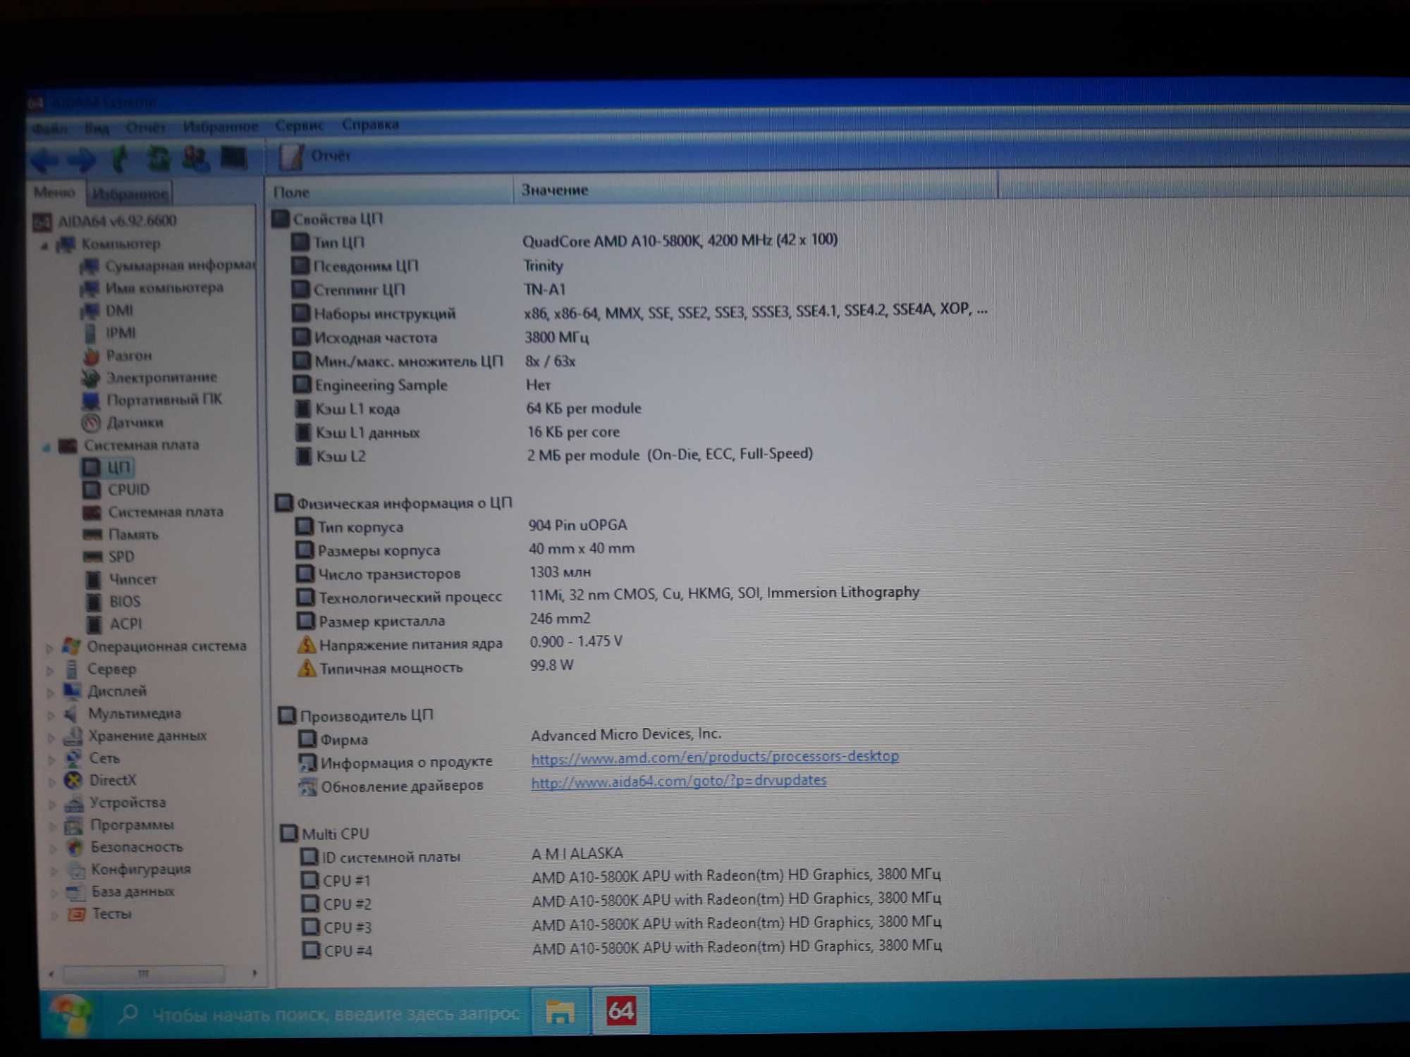Select the DMI tree item
The image size is (1410, 1057).
click(108, 311)
